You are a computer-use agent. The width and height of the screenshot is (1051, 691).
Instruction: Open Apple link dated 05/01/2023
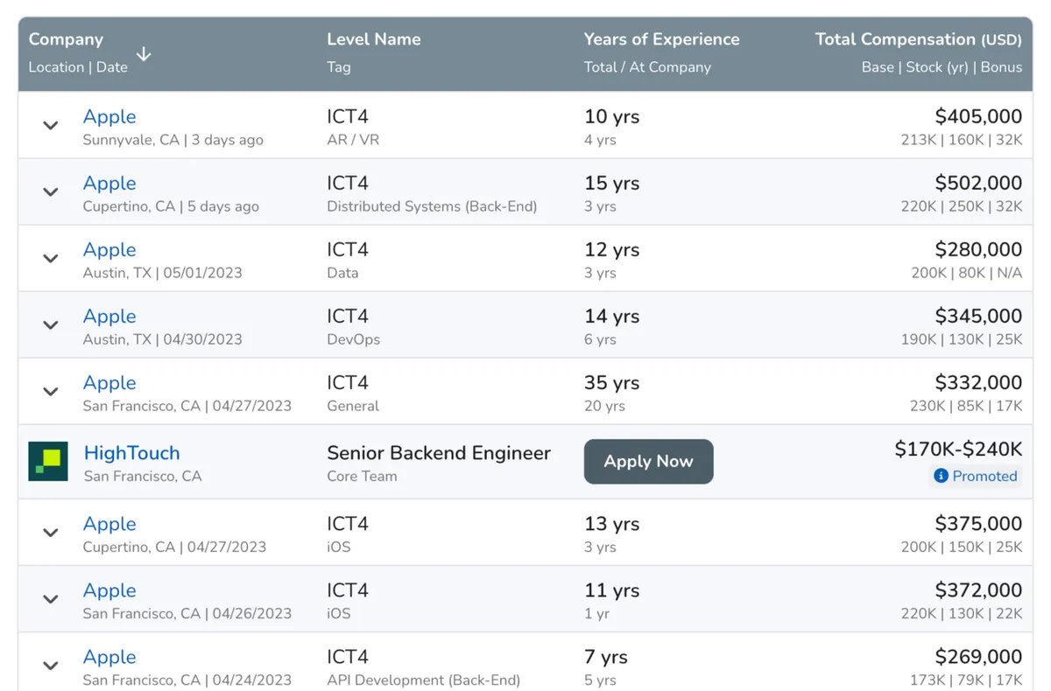109,249
